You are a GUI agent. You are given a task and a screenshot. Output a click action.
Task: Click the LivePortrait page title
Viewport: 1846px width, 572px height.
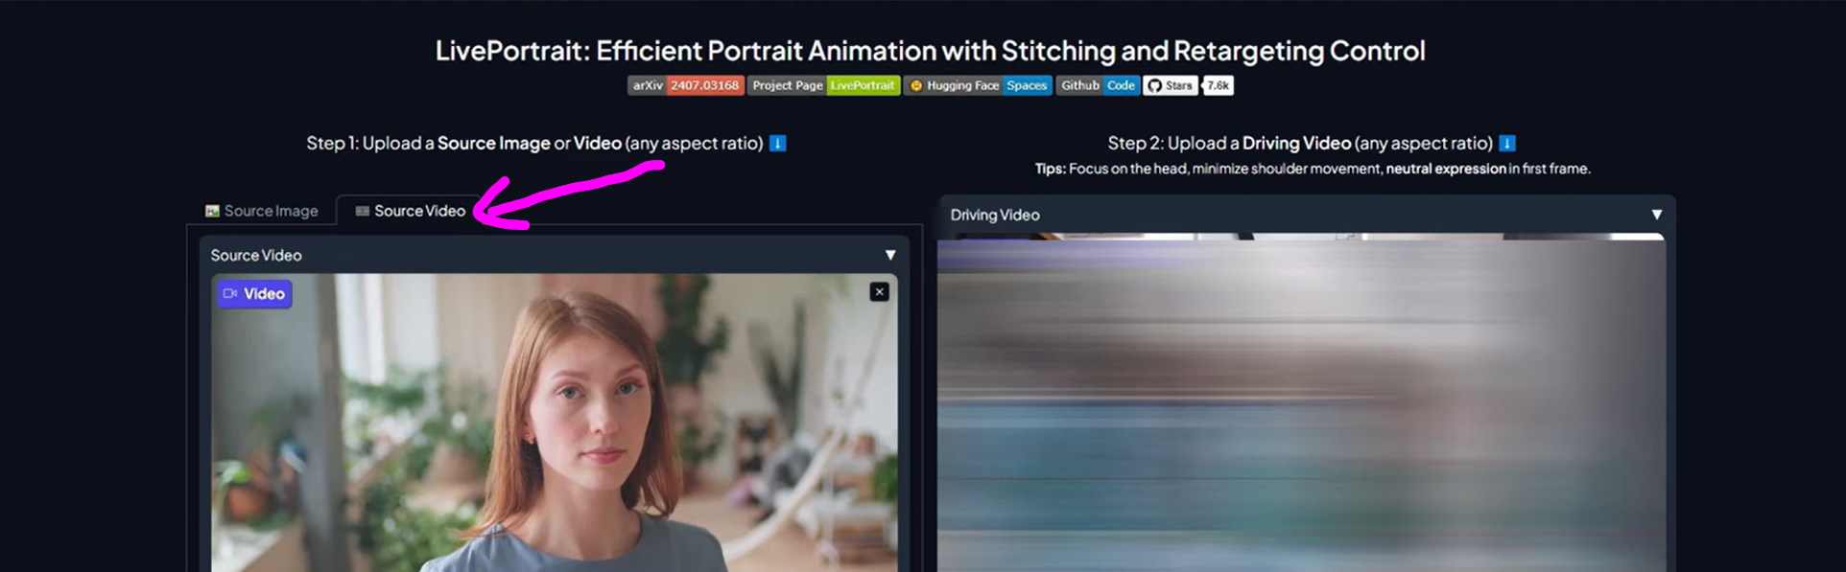pos(930,51)
